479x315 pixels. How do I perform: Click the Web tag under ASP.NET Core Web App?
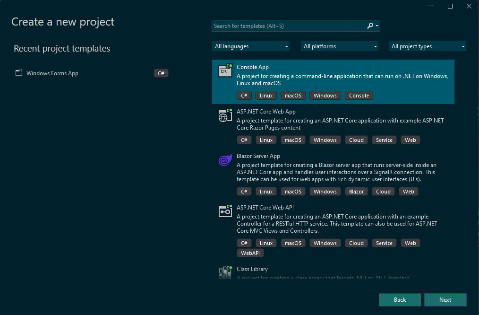[410, 140]
